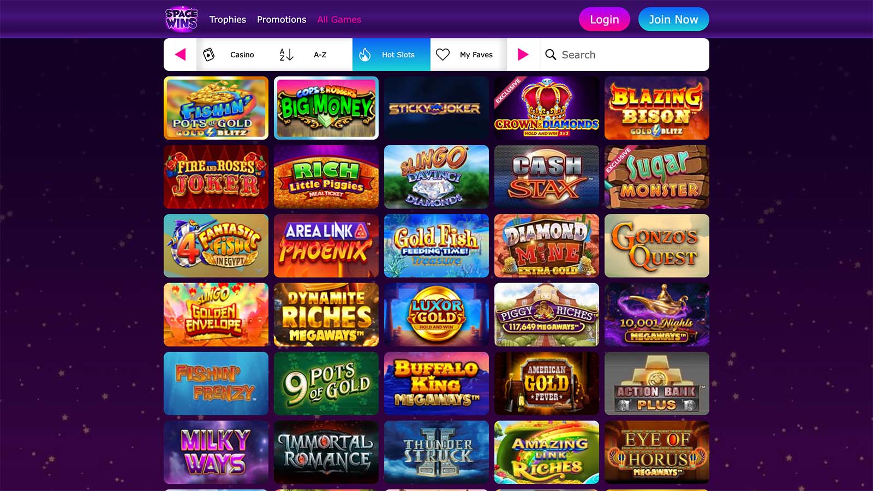Go to All Games
This screenshot has width=873, height=491.
point(339,20)
